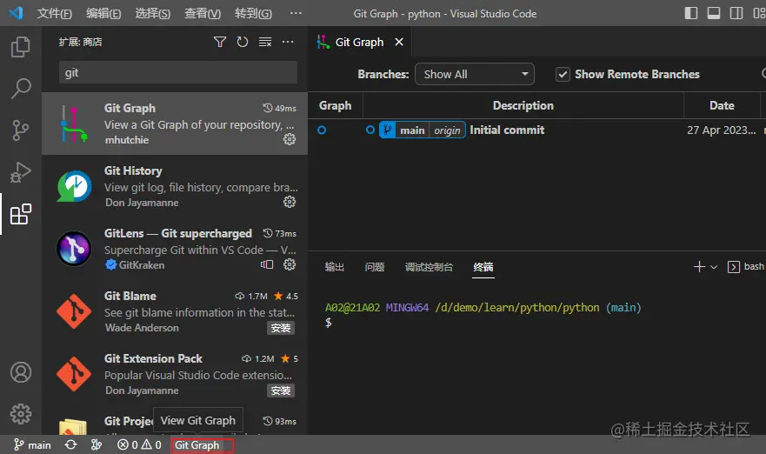Open the extensions panel more actions menu
The height and width of the screenshot is (454, 766).
click(288, 42)
